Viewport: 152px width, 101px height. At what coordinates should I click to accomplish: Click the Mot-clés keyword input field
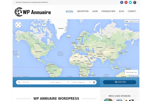35,82
